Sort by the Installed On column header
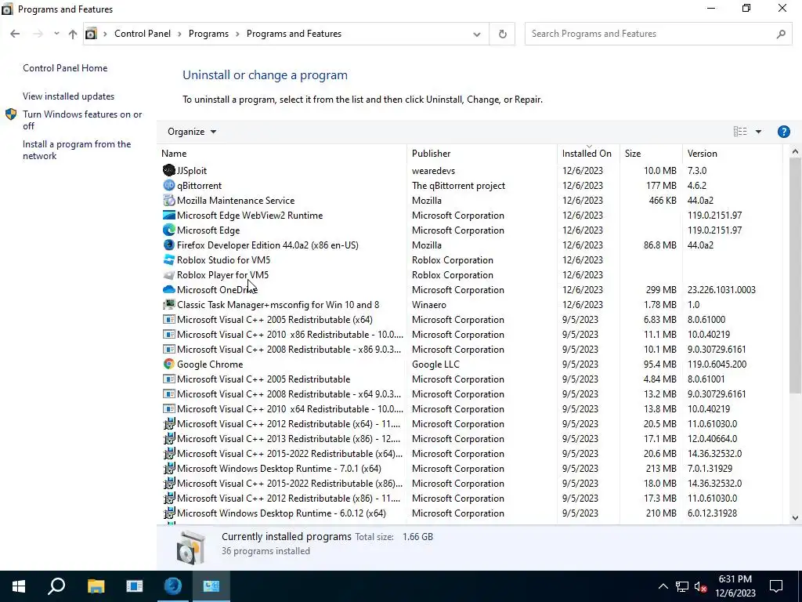The image size is (802, 602). pyautogui.click(x=588, y=154)
